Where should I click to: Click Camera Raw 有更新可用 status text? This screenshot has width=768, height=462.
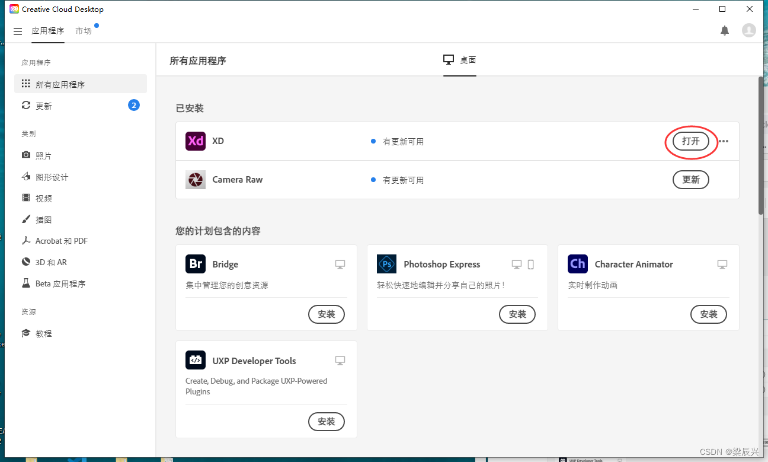pos(403,180)
